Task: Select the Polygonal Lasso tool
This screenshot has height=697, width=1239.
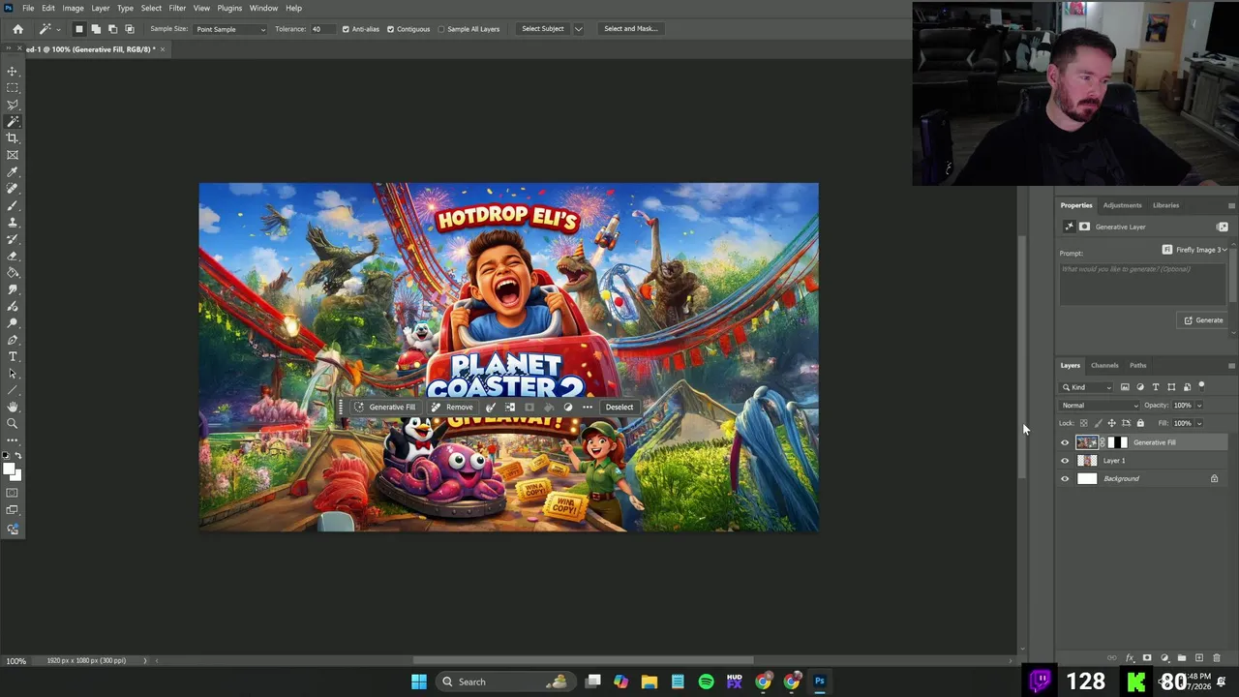Action: 13,105
